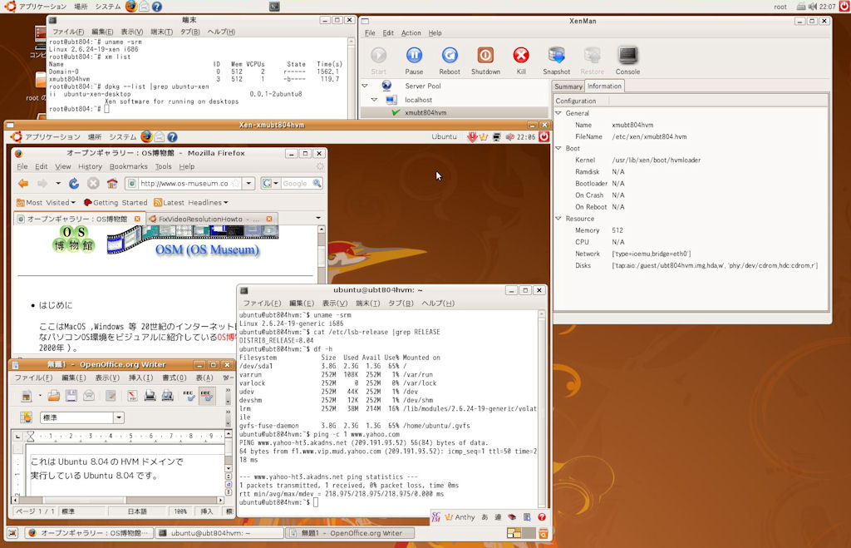This screenshot has height=548, width=851.
Task: Click the Open folder icon in Writer
Action: tap(53, 396)
